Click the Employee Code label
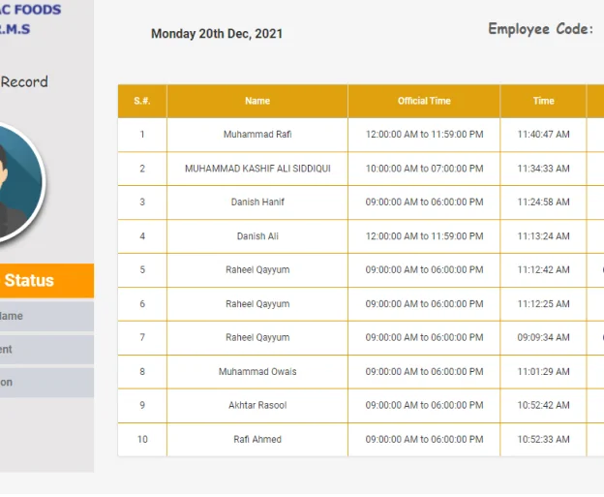604x497 pixels. click(x=540, y=29)
